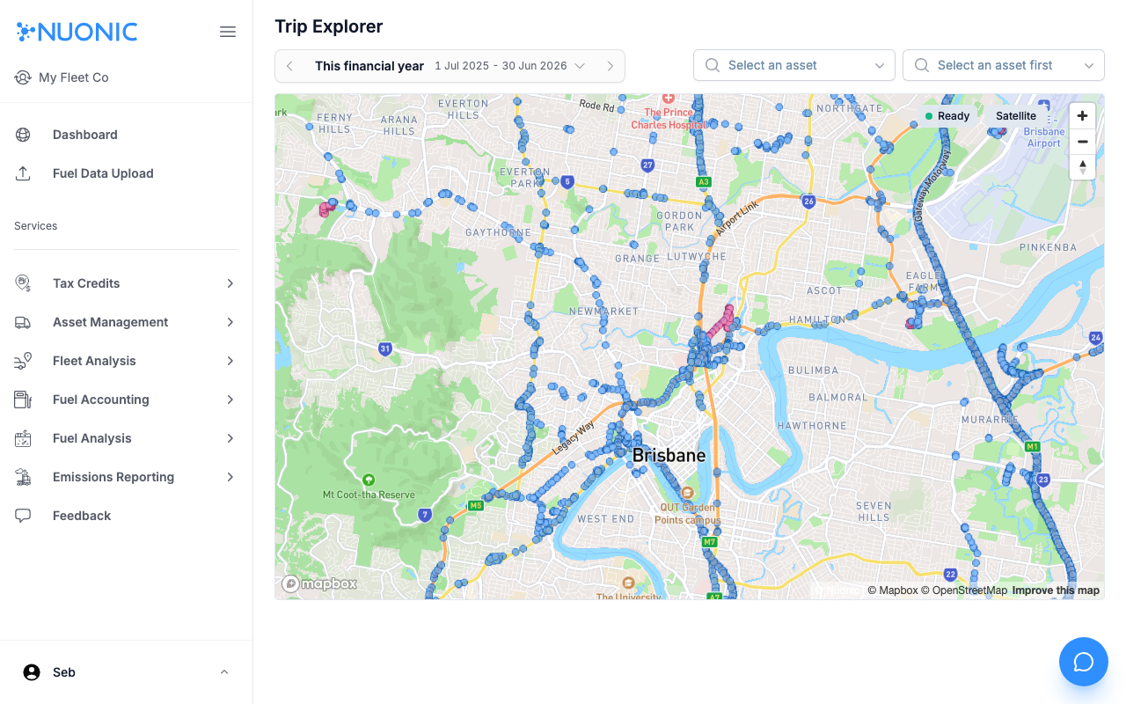
Task: Click the Mapbox logo on the map
Action: 319,583
